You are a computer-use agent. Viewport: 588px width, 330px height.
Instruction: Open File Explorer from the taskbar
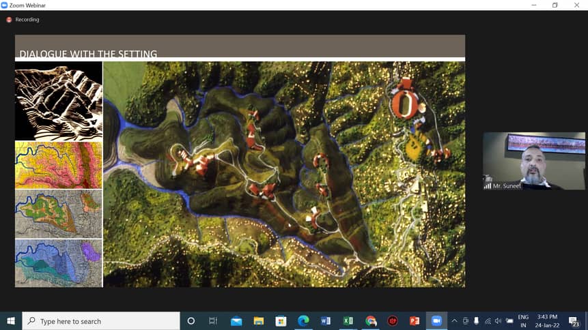[258, 321]
